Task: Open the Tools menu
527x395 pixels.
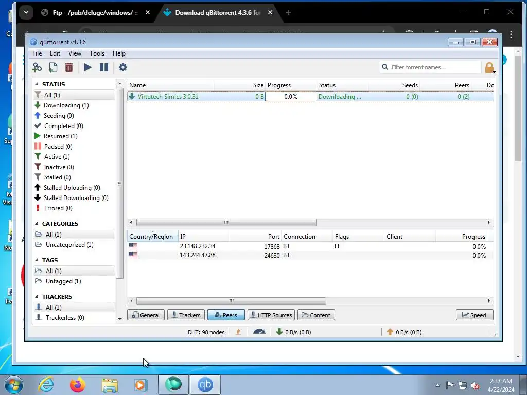Action: tap(97, 53)
